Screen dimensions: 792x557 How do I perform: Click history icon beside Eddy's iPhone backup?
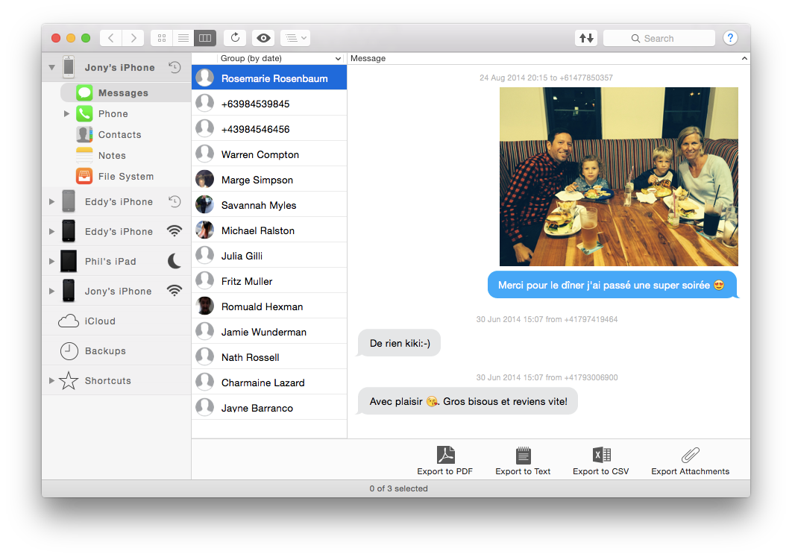coord(175,201)
